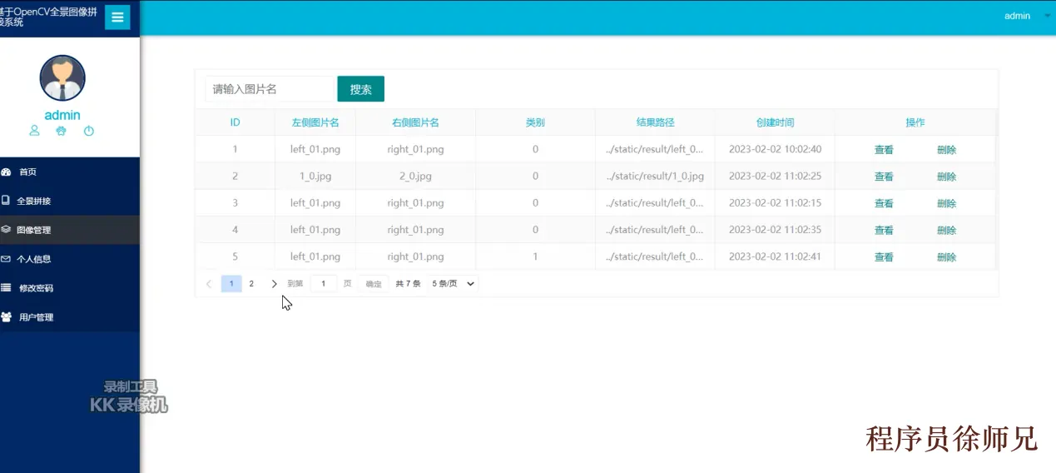Click timestamp 2023-02-02 11:02:41
The height and width of the screenshot is (473, 1056).
tap(775, 256)
